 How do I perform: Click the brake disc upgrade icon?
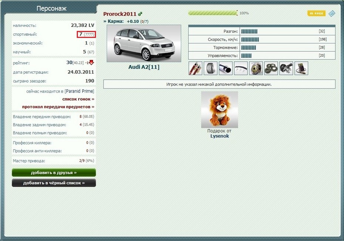click(256, 69)
